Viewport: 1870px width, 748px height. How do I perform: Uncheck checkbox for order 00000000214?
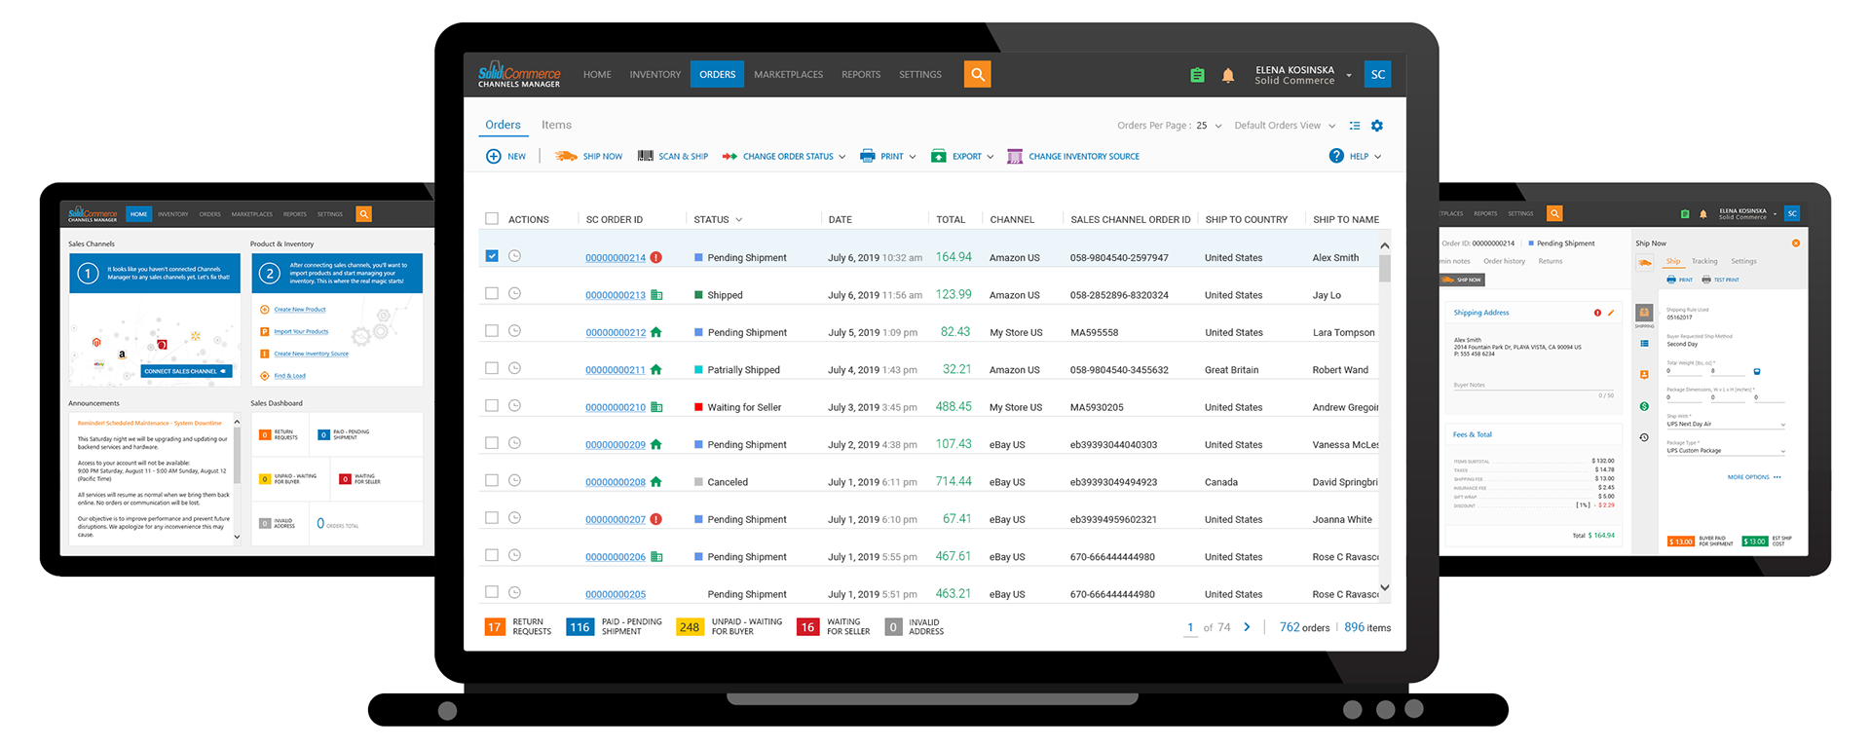click(x=492, y=256)
